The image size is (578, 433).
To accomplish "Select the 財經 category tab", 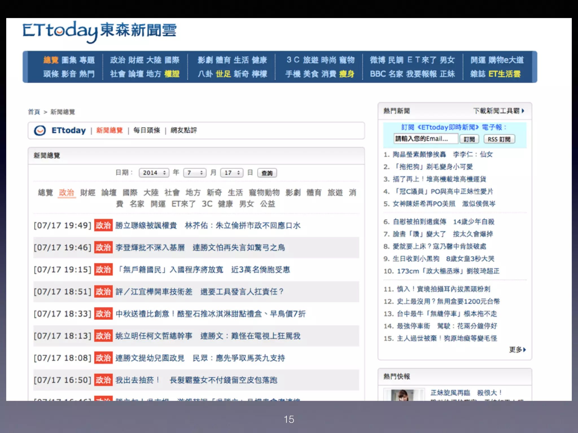I will [x=87, y=193].
